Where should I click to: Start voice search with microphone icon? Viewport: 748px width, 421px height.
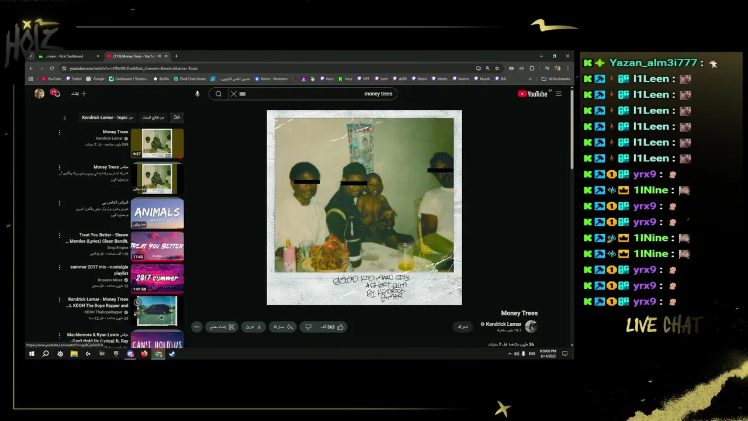(x=198, y=94)
